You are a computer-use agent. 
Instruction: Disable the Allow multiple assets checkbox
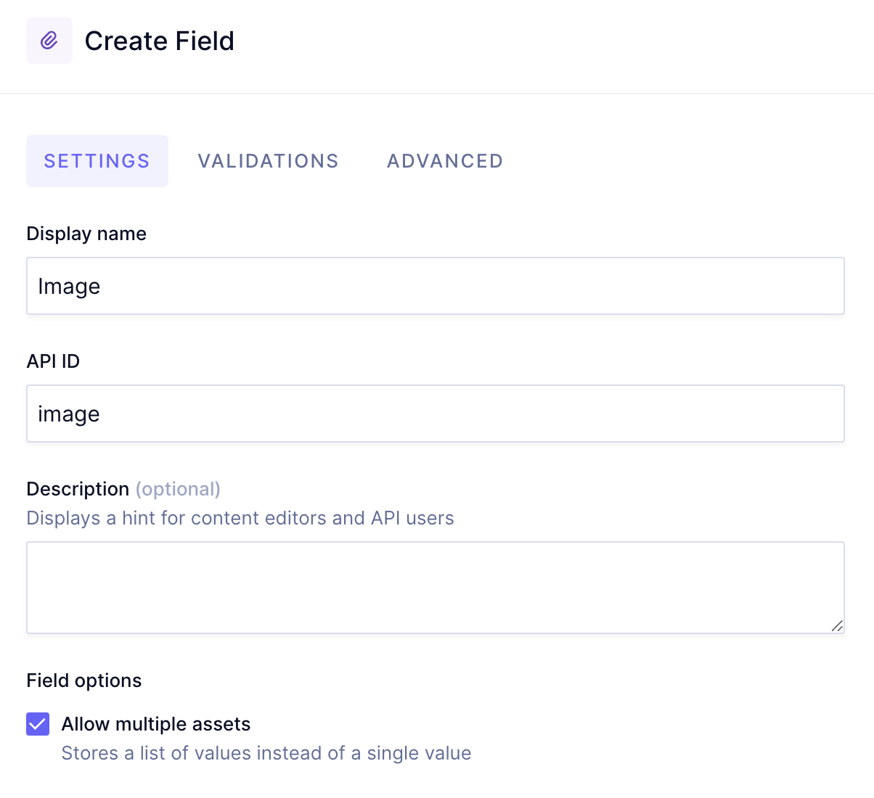click(x=38, y=724)
